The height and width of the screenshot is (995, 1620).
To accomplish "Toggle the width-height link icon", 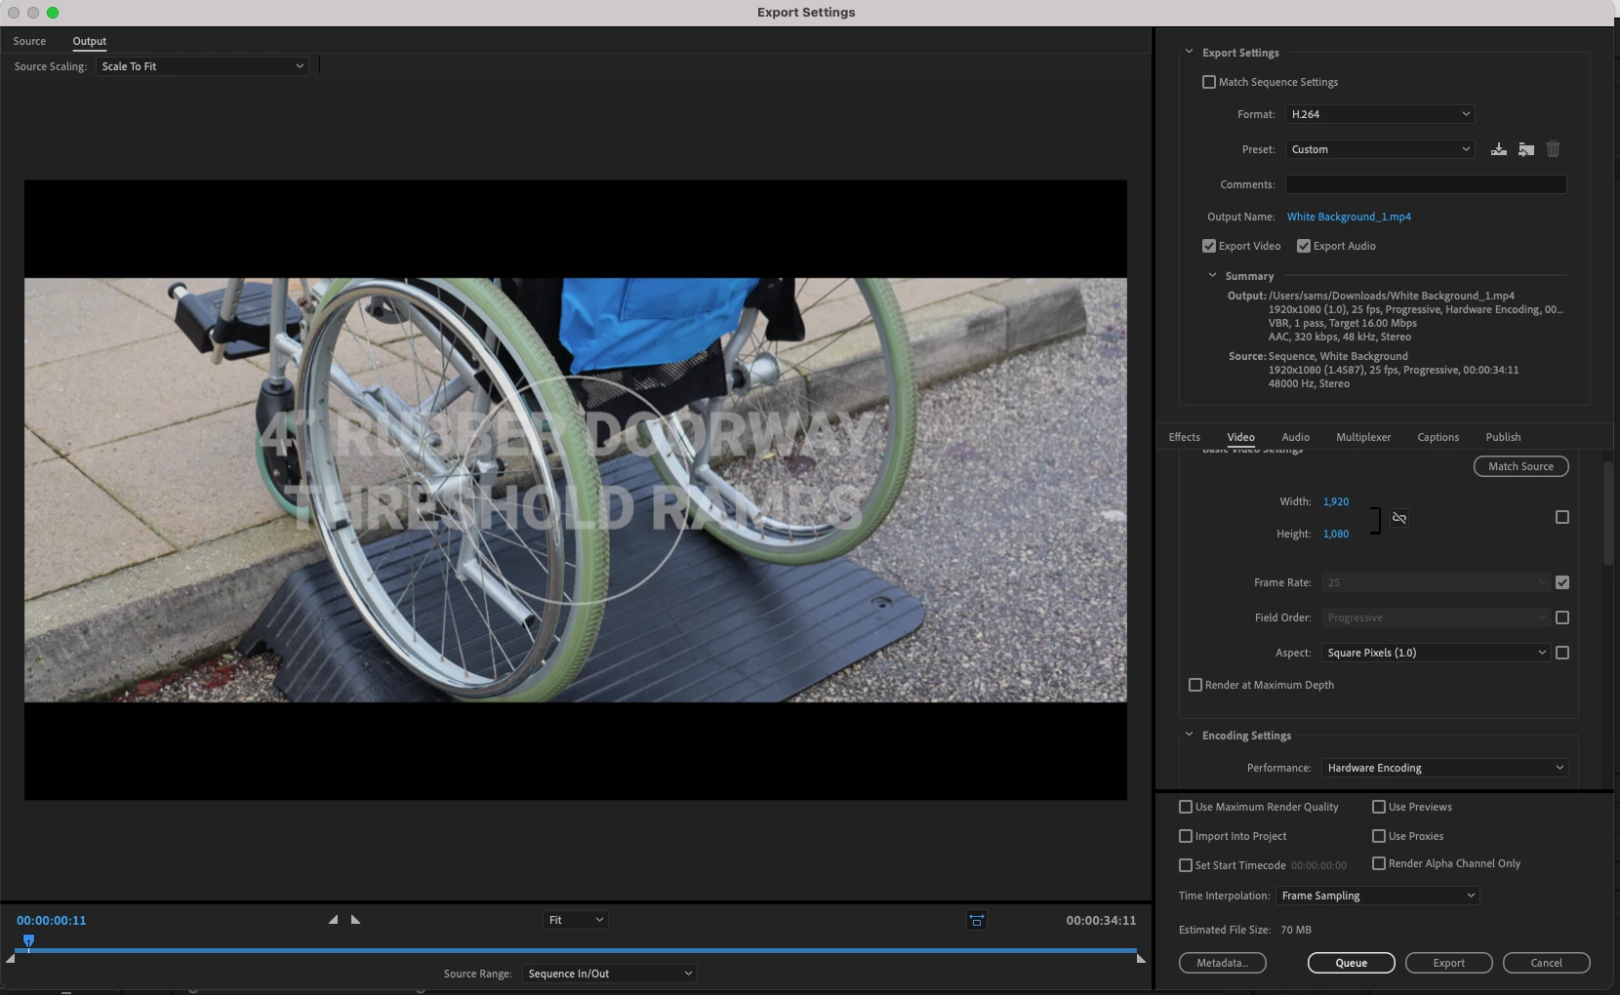I will coord(1399,518).
